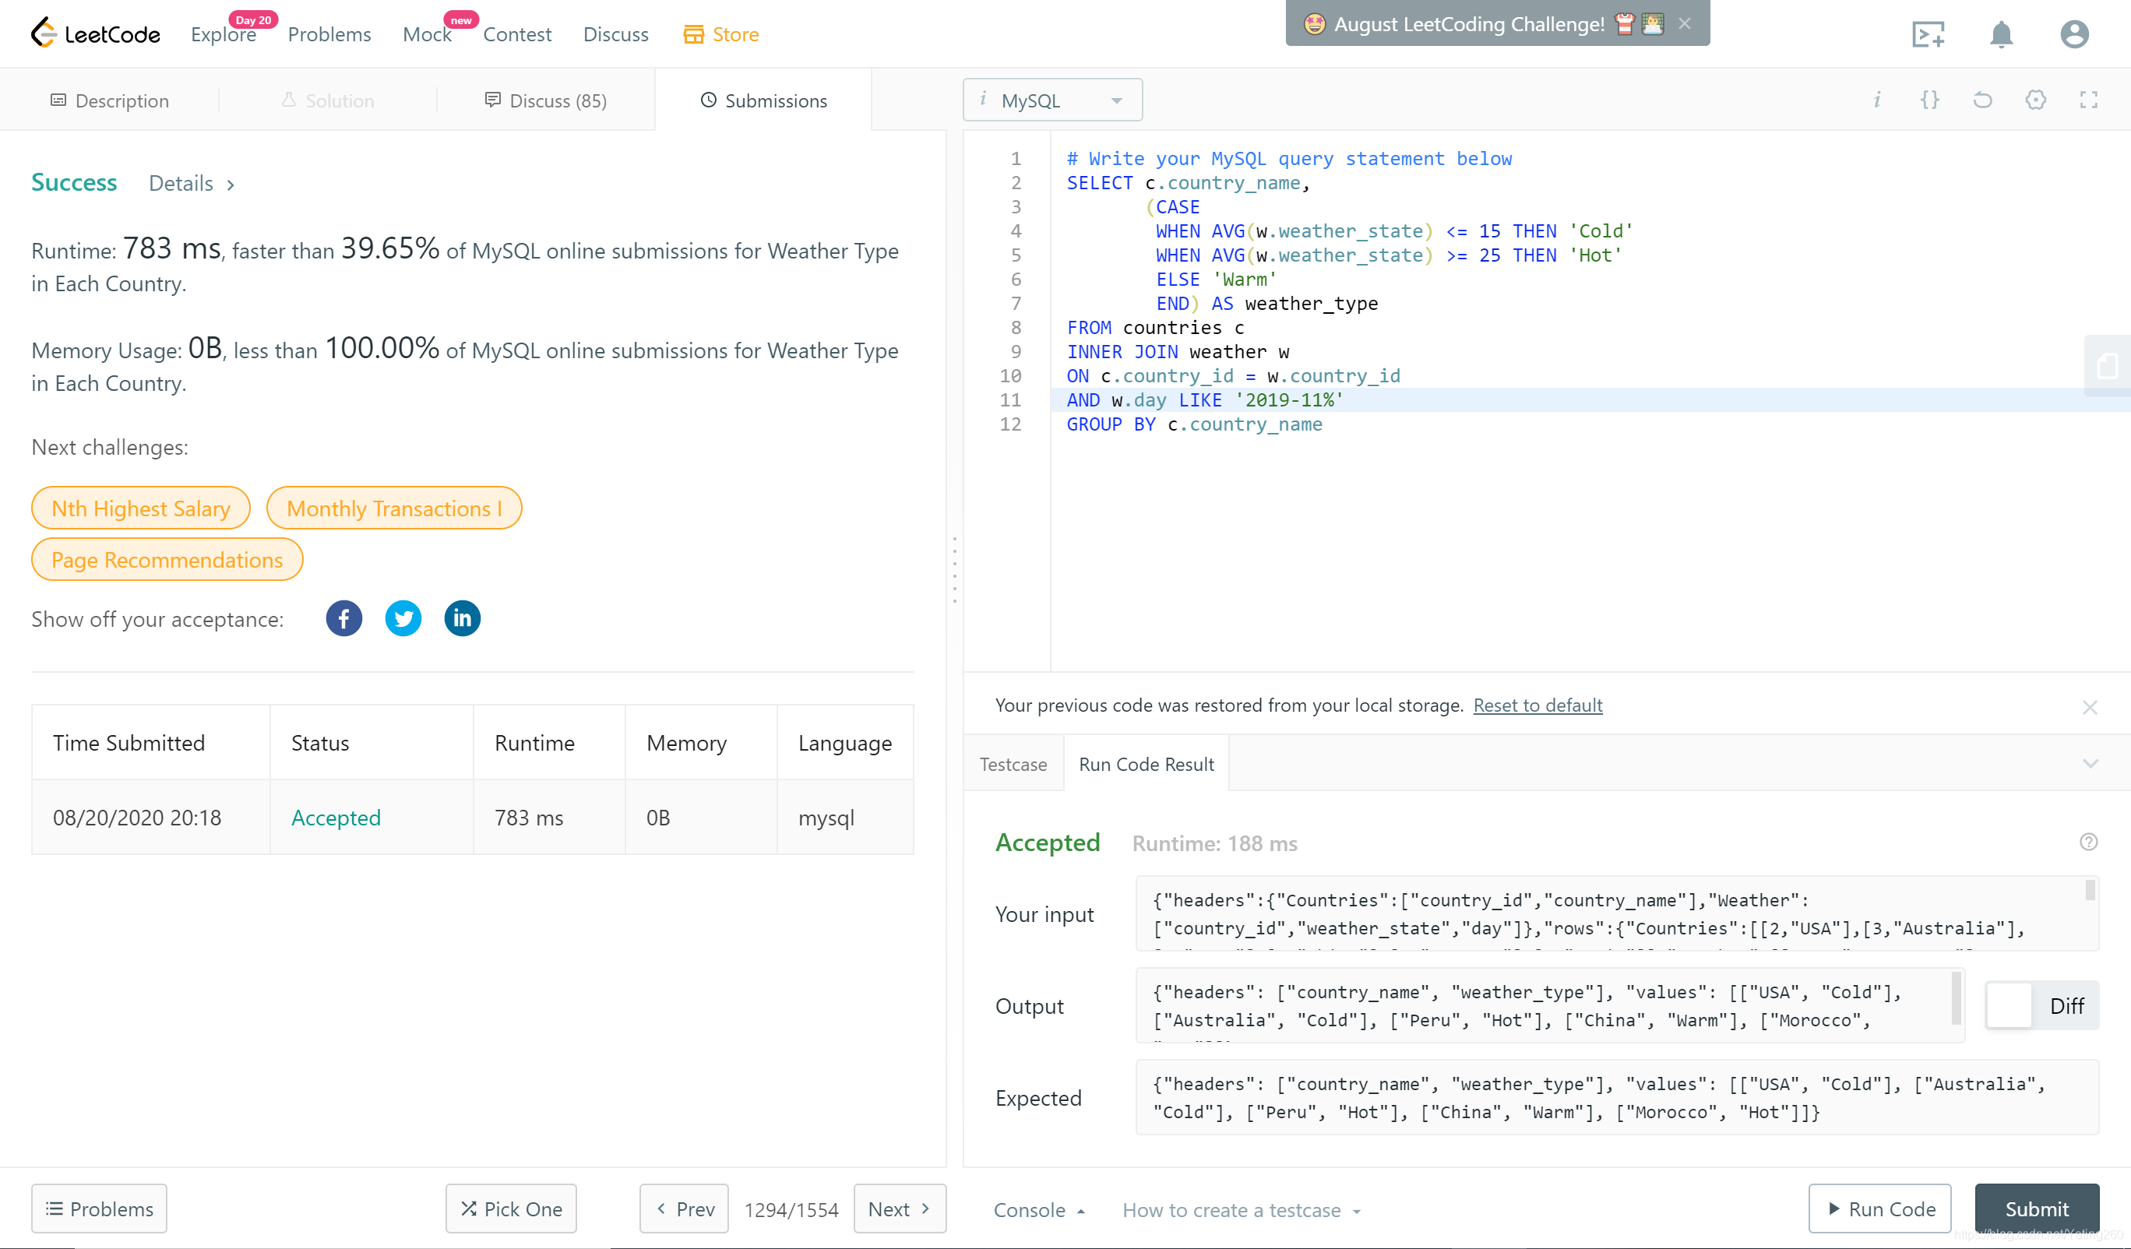2131x1249 pixels.
Task: Switch to the Testcase tab
Action: coord(1013,765)
